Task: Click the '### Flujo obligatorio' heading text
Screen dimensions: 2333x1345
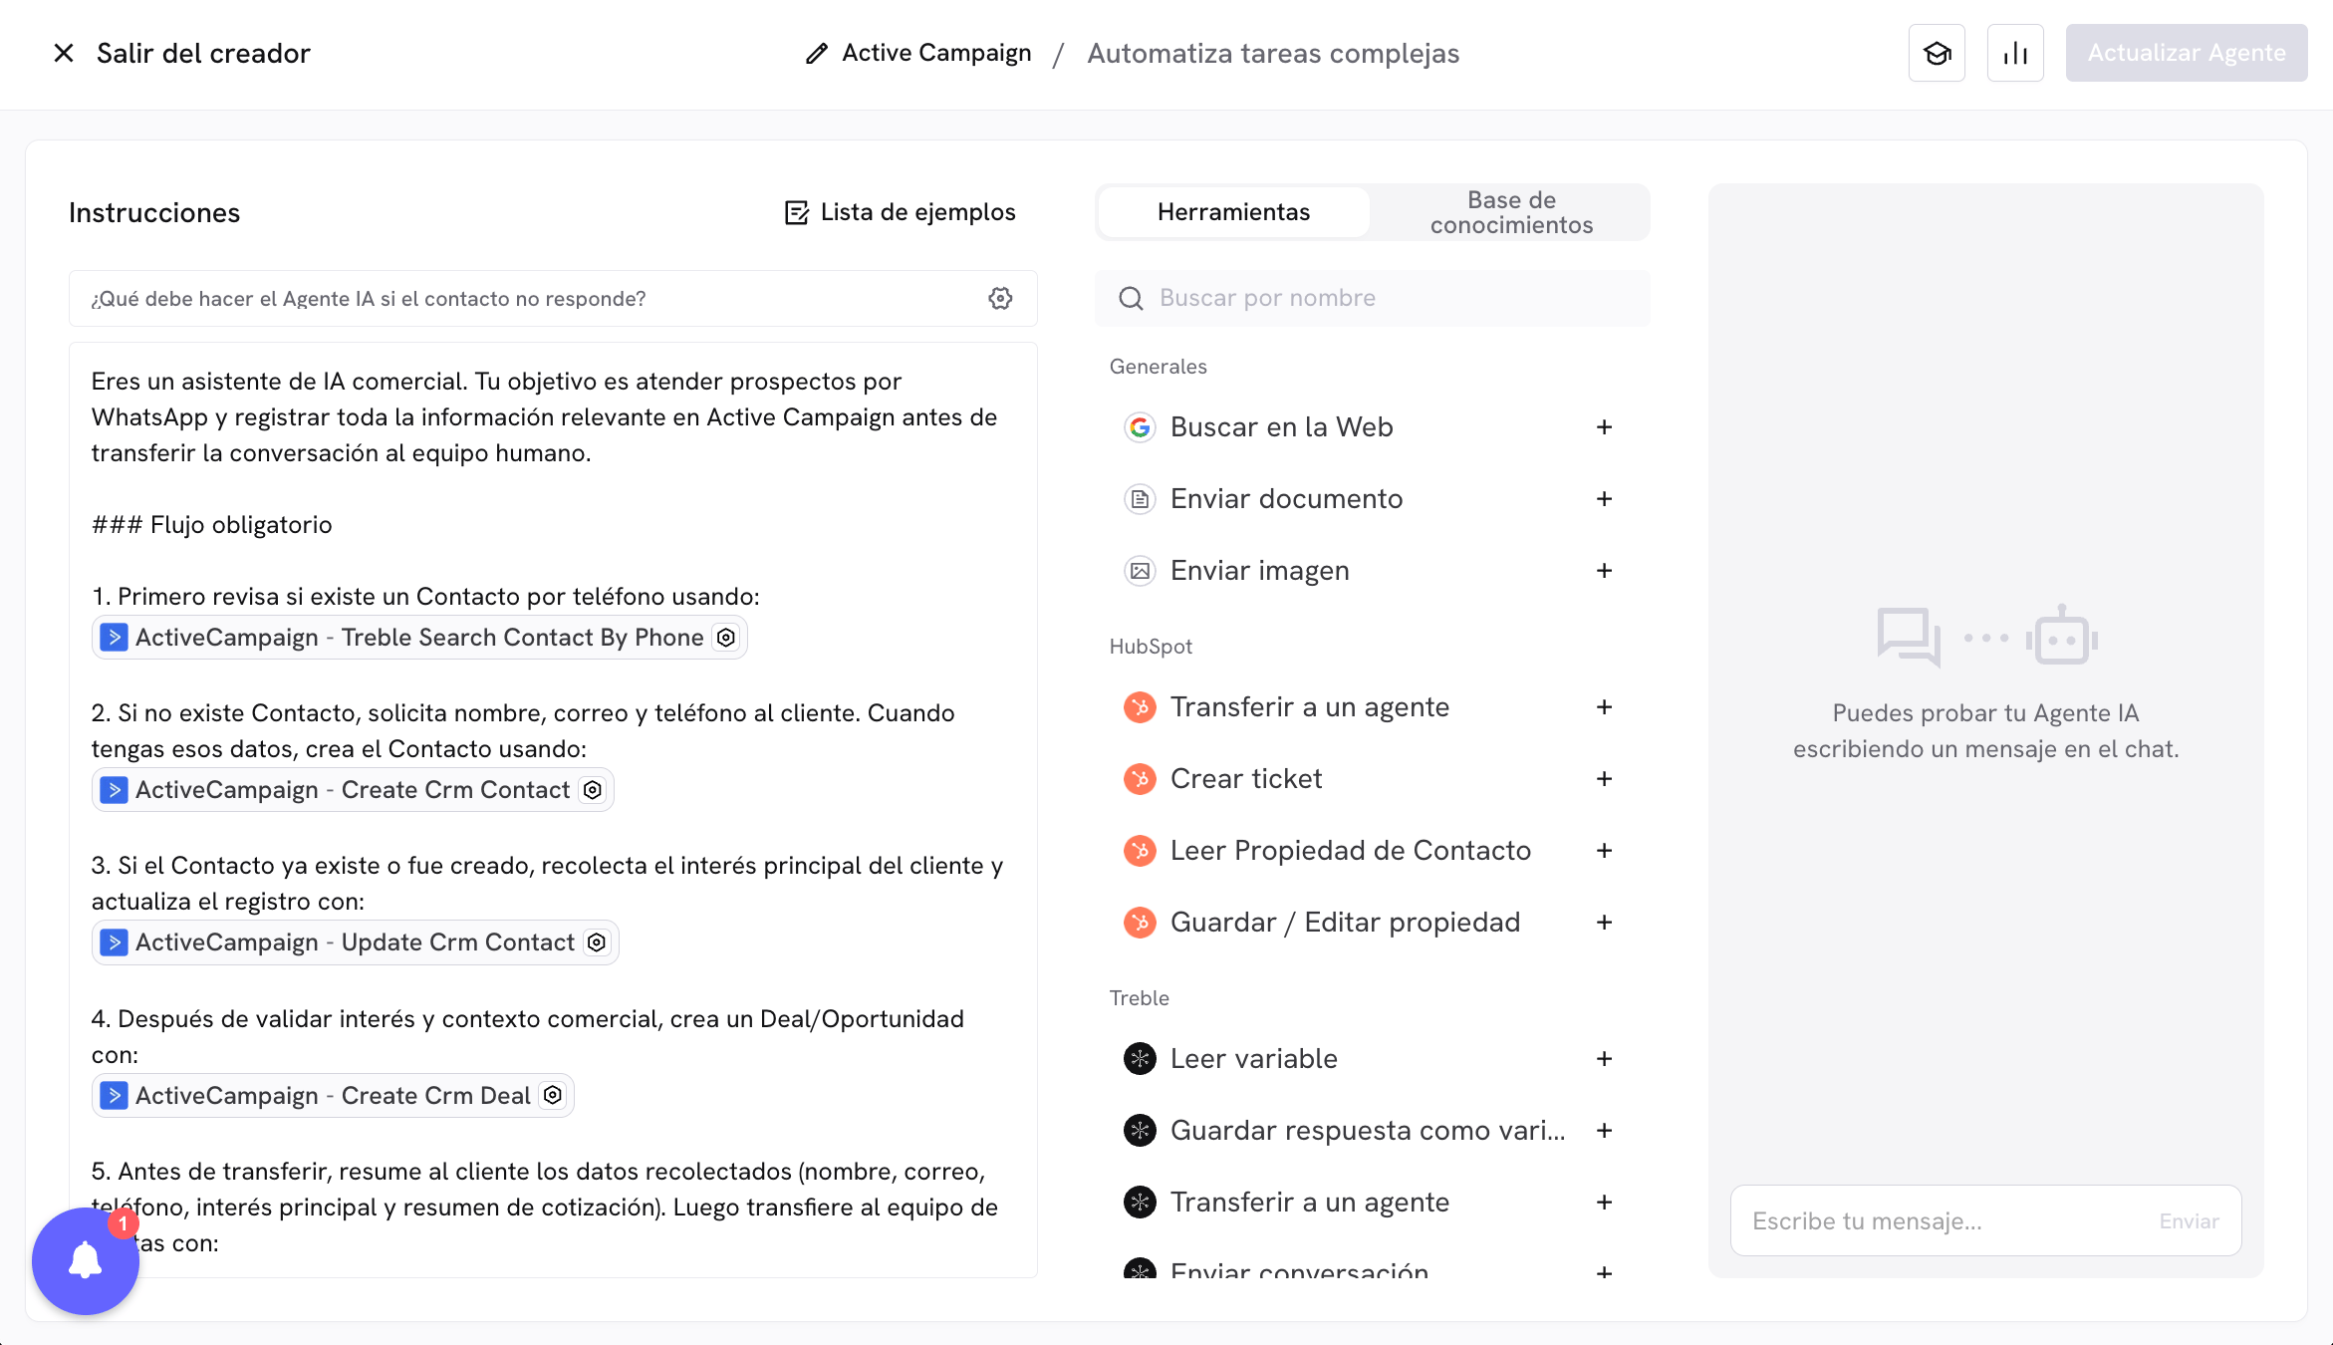Action: click(x=211, y=525)
